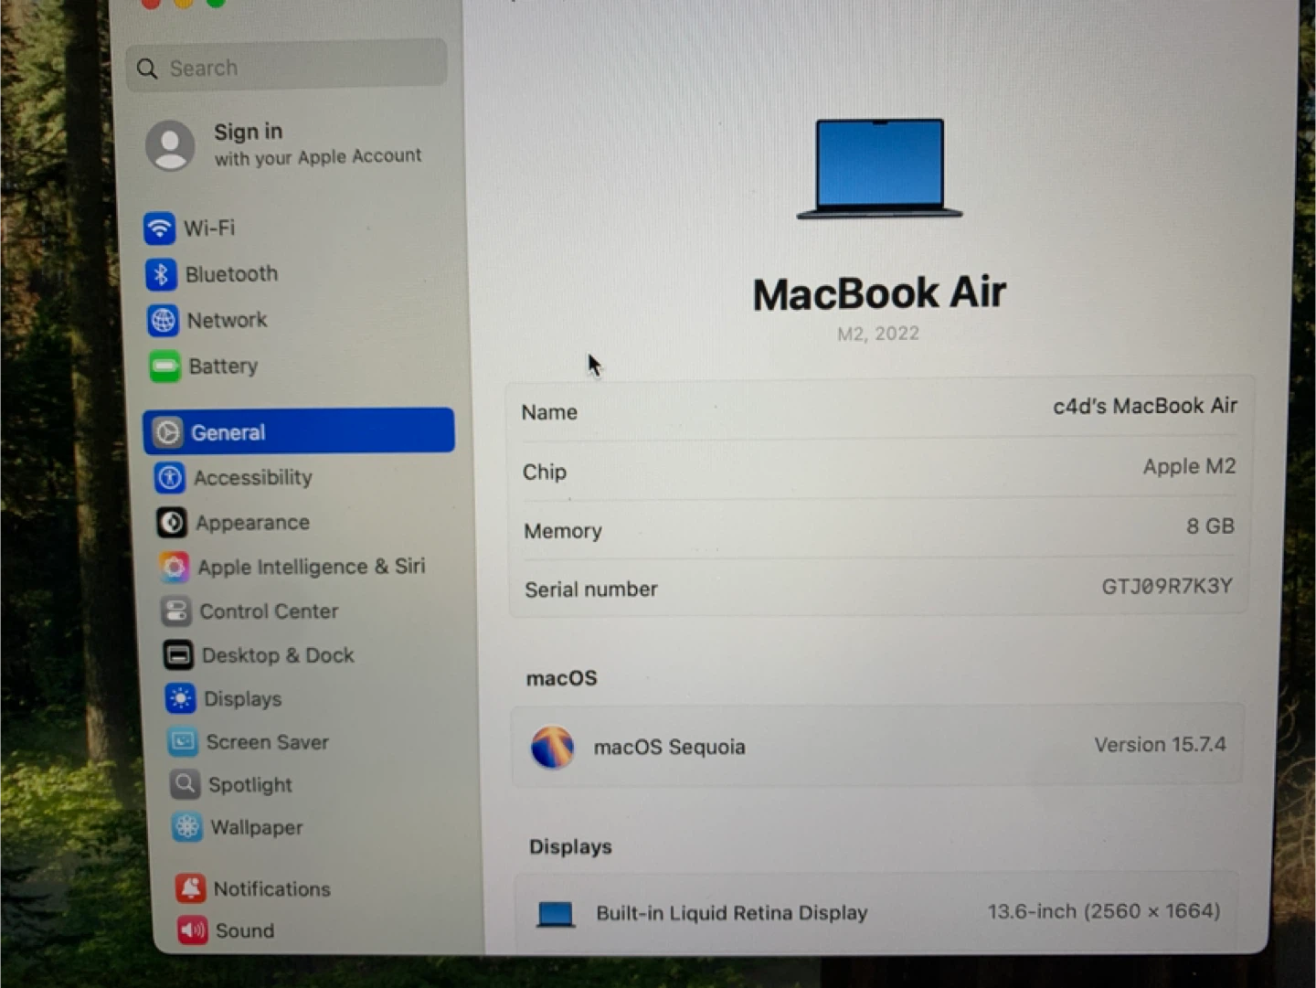
Task: Open Notifications sidebar label
Action: point(271,889)
